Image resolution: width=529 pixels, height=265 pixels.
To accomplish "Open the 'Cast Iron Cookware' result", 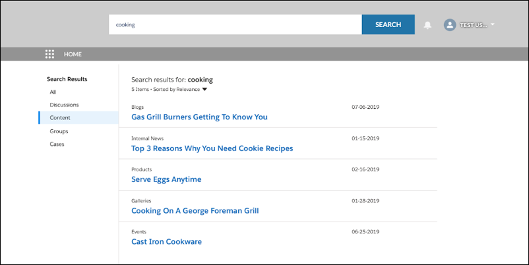I will pos(167,242).
